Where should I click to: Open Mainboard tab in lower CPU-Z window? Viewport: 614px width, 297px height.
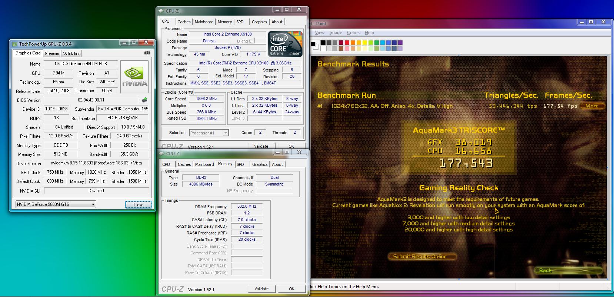(204, 164)
